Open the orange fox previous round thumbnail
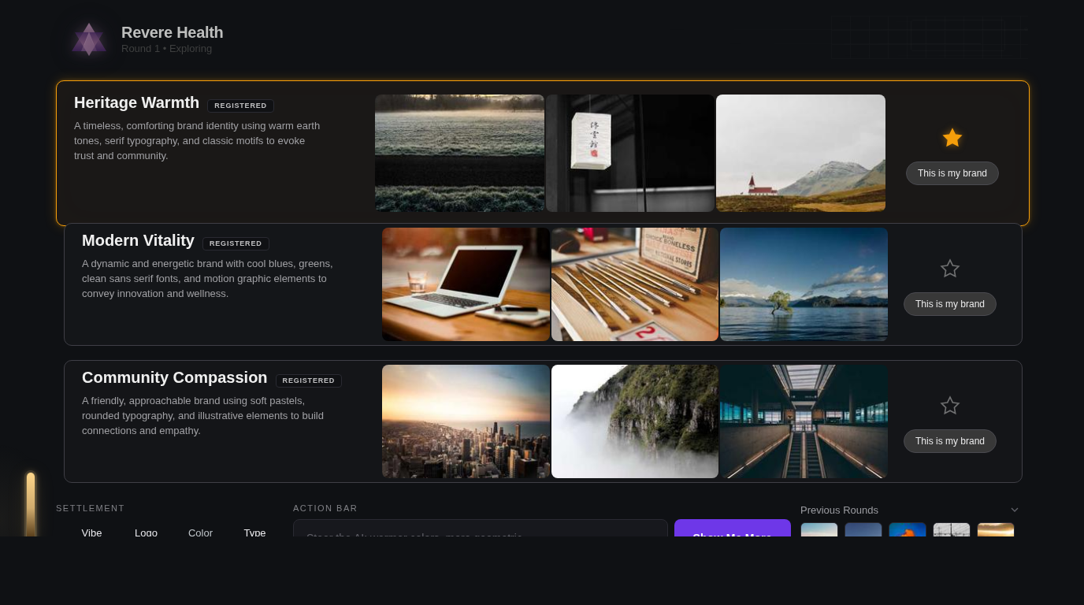Screen dimensions: 1084x605 point(907,530)
